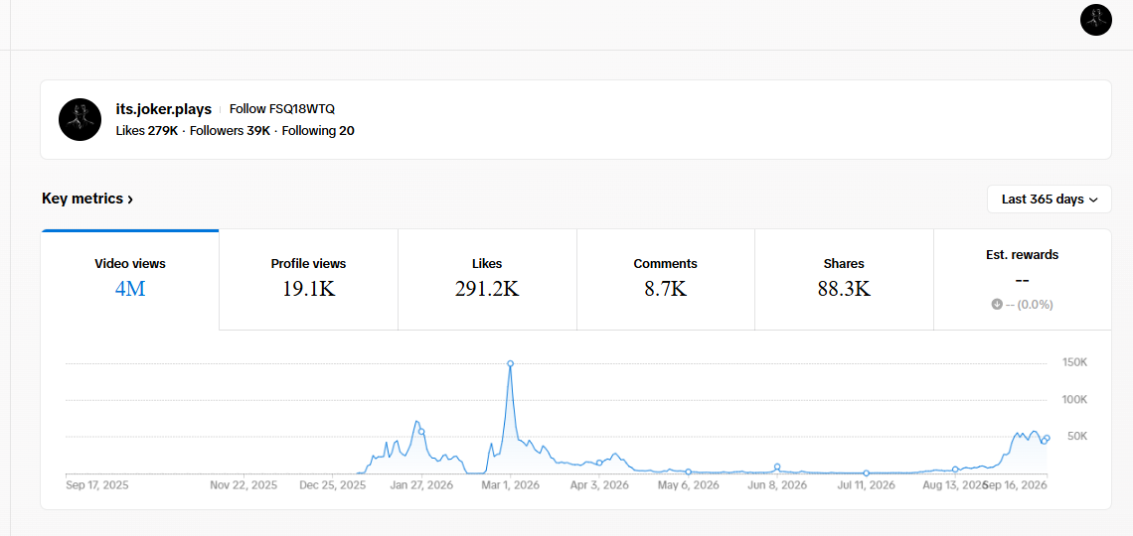Select the Likes metric tab
The width and height of the screenshot is (1133, 536).
point(487,280)
